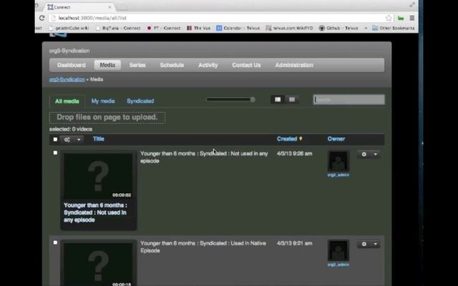
Task: Click org3_admin avatar on first video
Action: [x=338, y=161]
